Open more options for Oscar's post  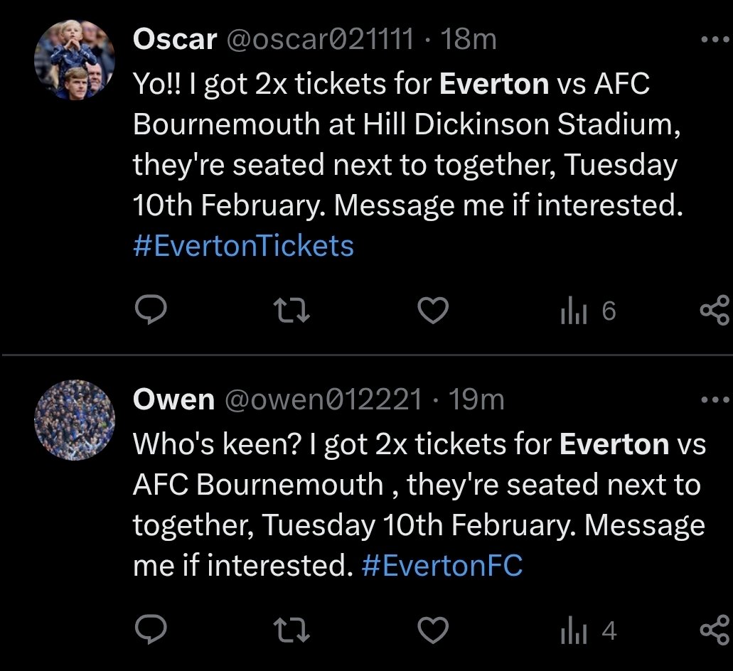[x=715, y=39]
